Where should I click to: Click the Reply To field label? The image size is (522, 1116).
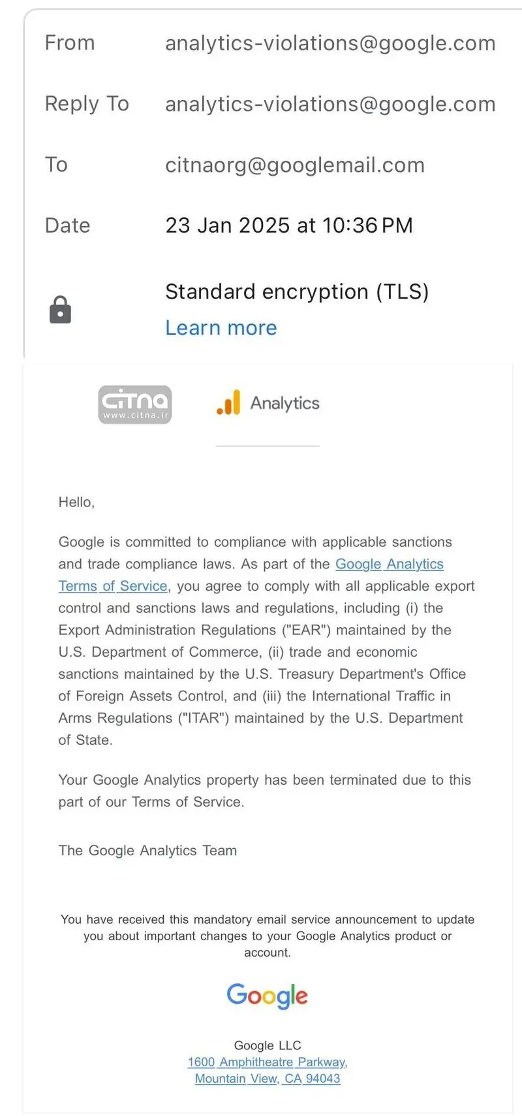pos(87,104)
